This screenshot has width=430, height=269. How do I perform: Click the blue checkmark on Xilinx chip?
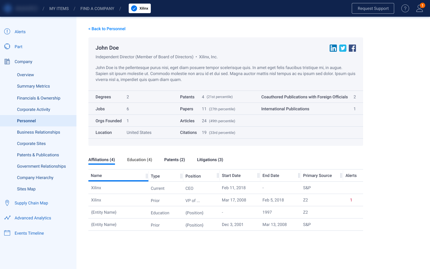coord(134,8)
